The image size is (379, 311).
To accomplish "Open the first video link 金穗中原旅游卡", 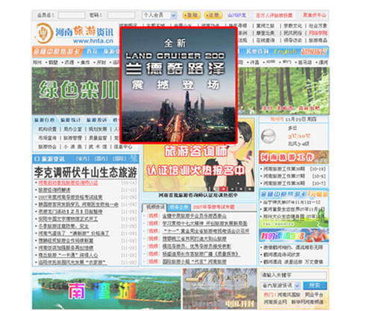I will pyautogui.click(x=195, y=216).
